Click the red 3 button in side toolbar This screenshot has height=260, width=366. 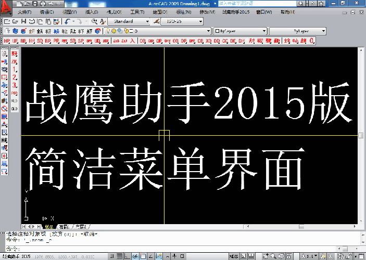[15, 85]
